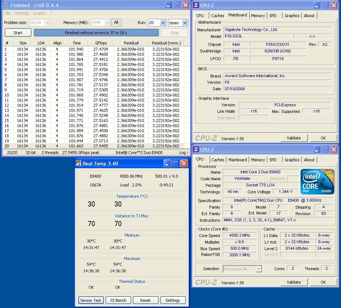This screenshot has width=341, height=308.
Task: Open the ? help menu in LinX
Action: [51, 13]
